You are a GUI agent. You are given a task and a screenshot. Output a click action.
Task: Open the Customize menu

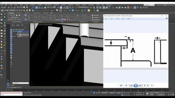71,5
